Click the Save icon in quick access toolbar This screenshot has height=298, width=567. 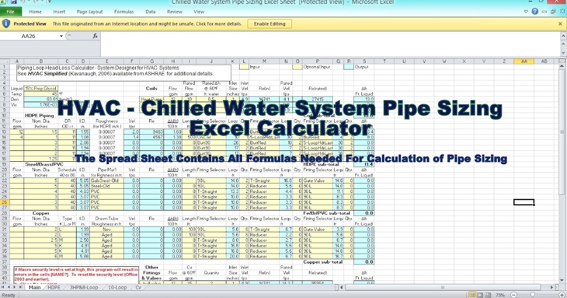pos(13,2)
